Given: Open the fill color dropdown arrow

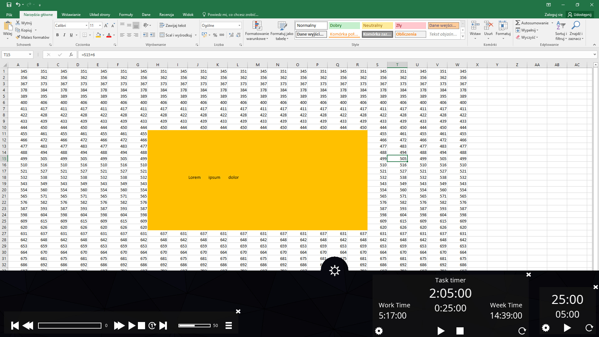Looking at the screenshot, I should (104, 35).
